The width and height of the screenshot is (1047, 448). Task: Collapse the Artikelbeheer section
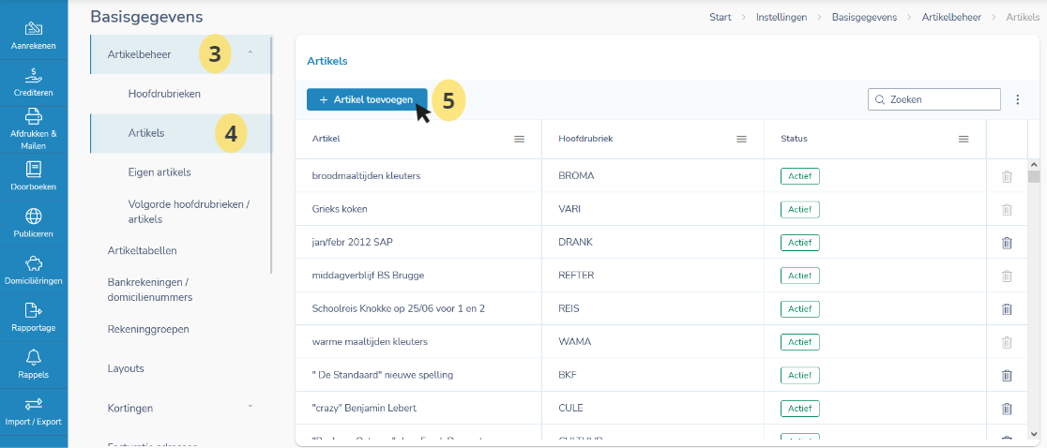[x=250, y=52]
